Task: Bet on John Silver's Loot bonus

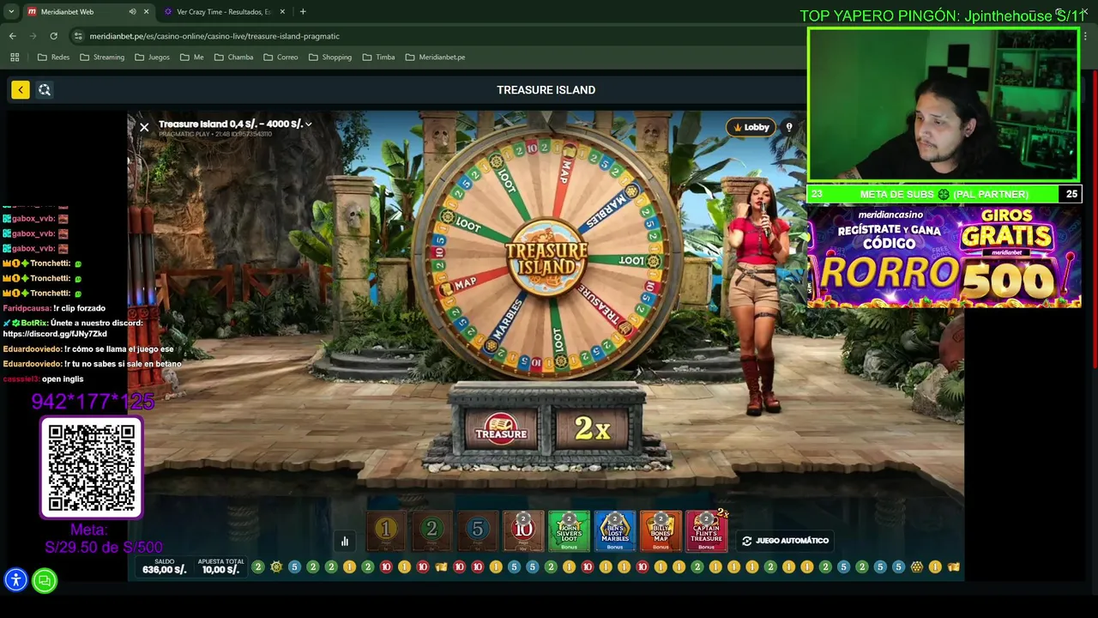Action: (x=569, y=530)
